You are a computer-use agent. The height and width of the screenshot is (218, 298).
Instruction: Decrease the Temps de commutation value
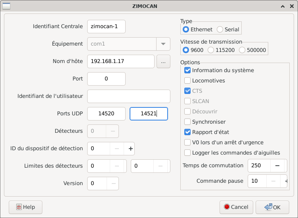click(x=277, y=165)
